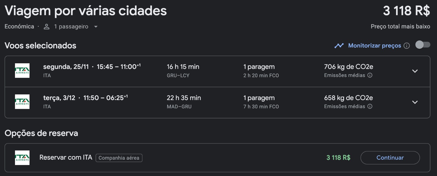The image size is (437, 176).
Task: Open the 1 passageiro dropdown arrow
Action: [x=96, y=27]
